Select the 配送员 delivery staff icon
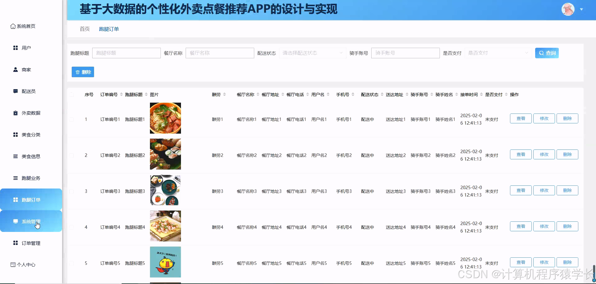 (x=15, y=91)
